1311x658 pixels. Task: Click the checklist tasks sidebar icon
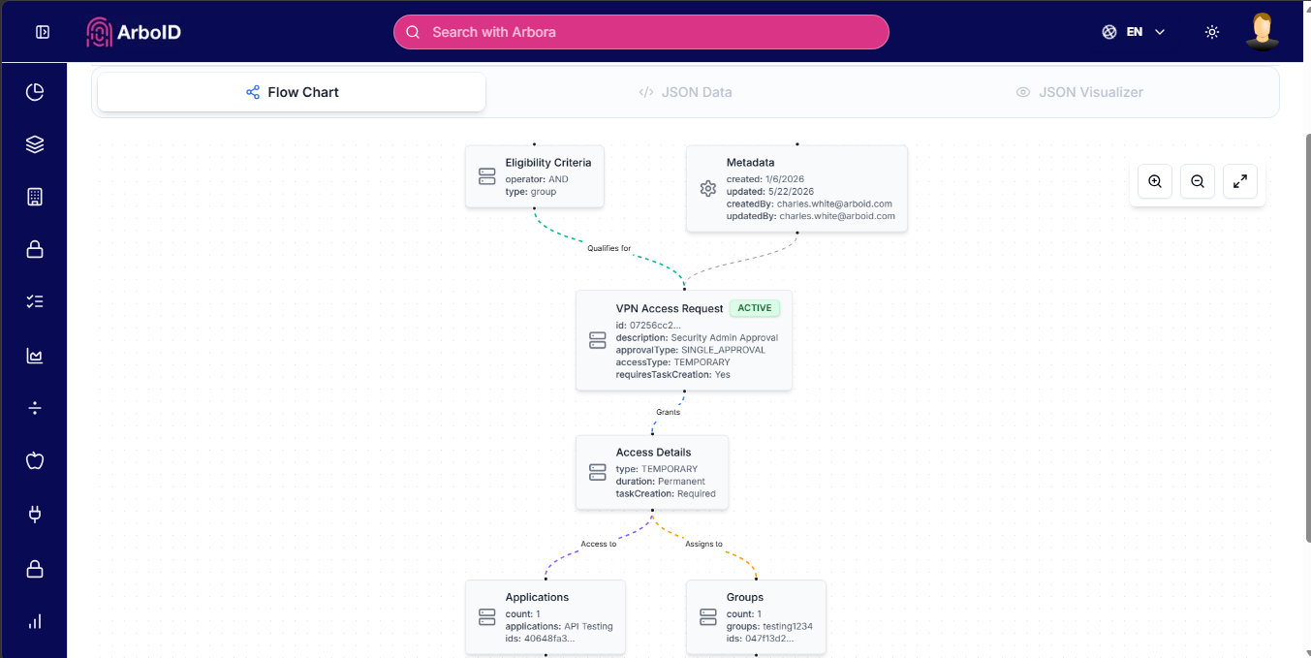tap(35, 301)
